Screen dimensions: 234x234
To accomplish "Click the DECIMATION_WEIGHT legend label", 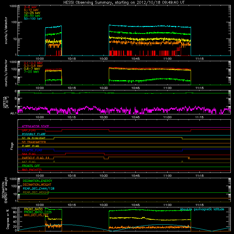I will (x=37, y=185).
